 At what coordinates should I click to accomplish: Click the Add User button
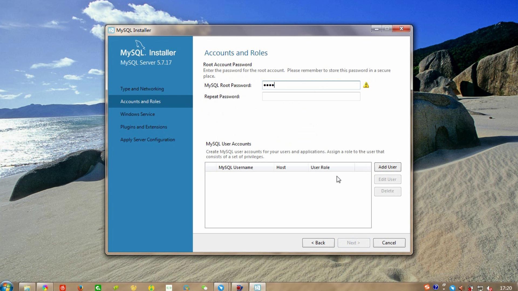click(387, 167)
